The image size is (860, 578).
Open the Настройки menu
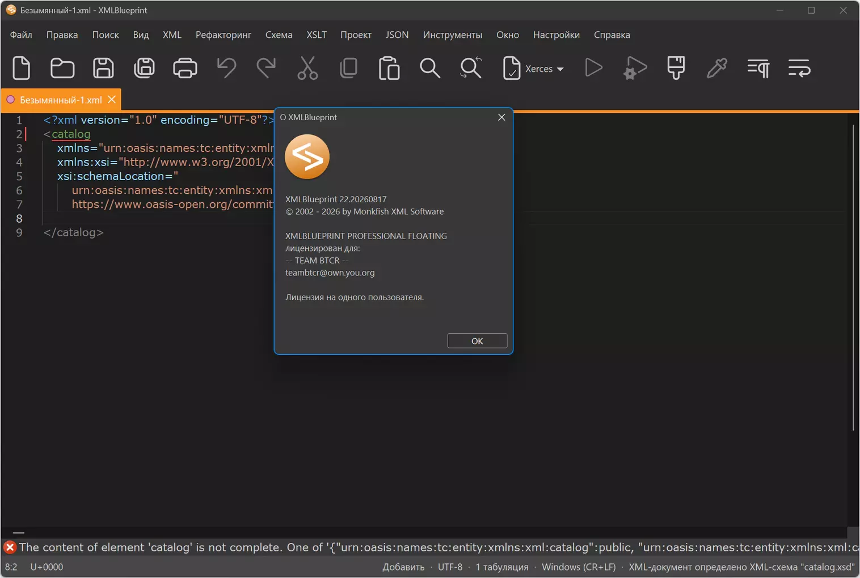(x=556, y=35)
